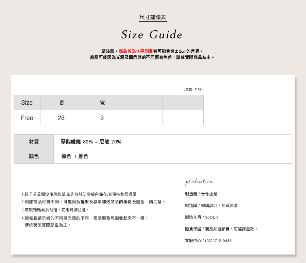Select the red 商品皆為水平測量 text

click(x=136, y=51)
